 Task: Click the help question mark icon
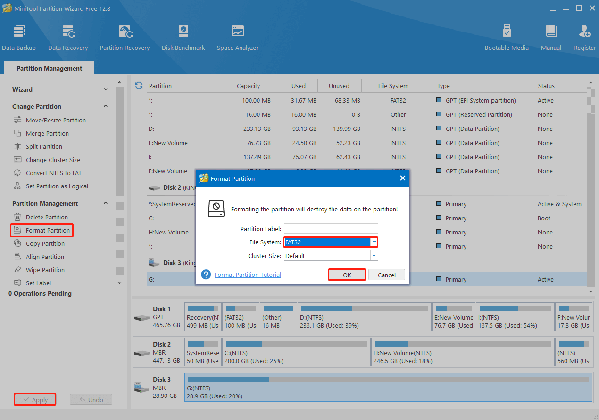206,275
